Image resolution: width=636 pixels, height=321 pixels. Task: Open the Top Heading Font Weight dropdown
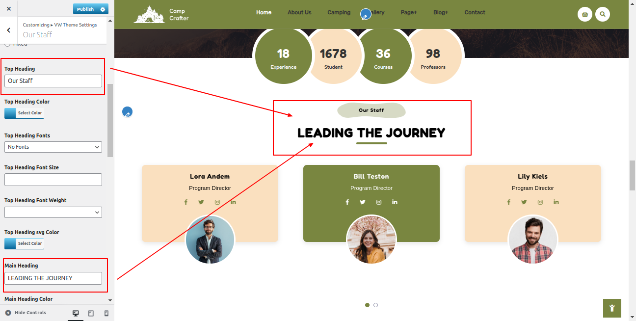click(x=53, y=212)
